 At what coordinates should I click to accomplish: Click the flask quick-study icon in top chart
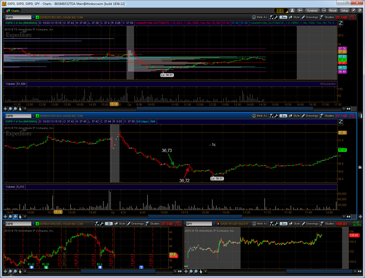tap(271, 17)
